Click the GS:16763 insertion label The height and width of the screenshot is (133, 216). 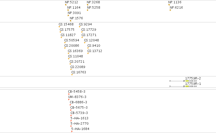(79, 72)
